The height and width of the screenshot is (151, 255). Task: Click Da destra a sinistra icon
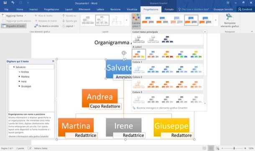36,26
